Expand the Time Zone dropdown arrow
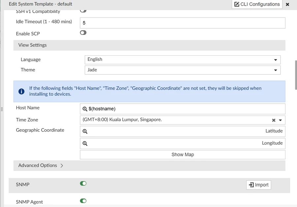 pyautogui.click(x=280, y=120)
